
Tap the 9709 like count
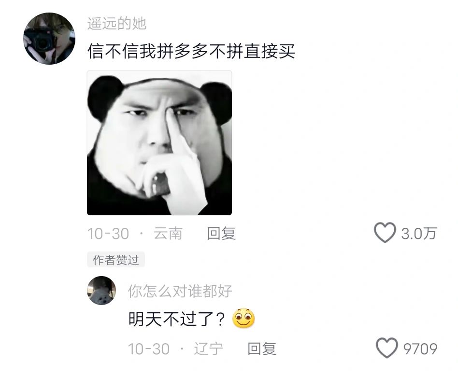tap(420, 349)
